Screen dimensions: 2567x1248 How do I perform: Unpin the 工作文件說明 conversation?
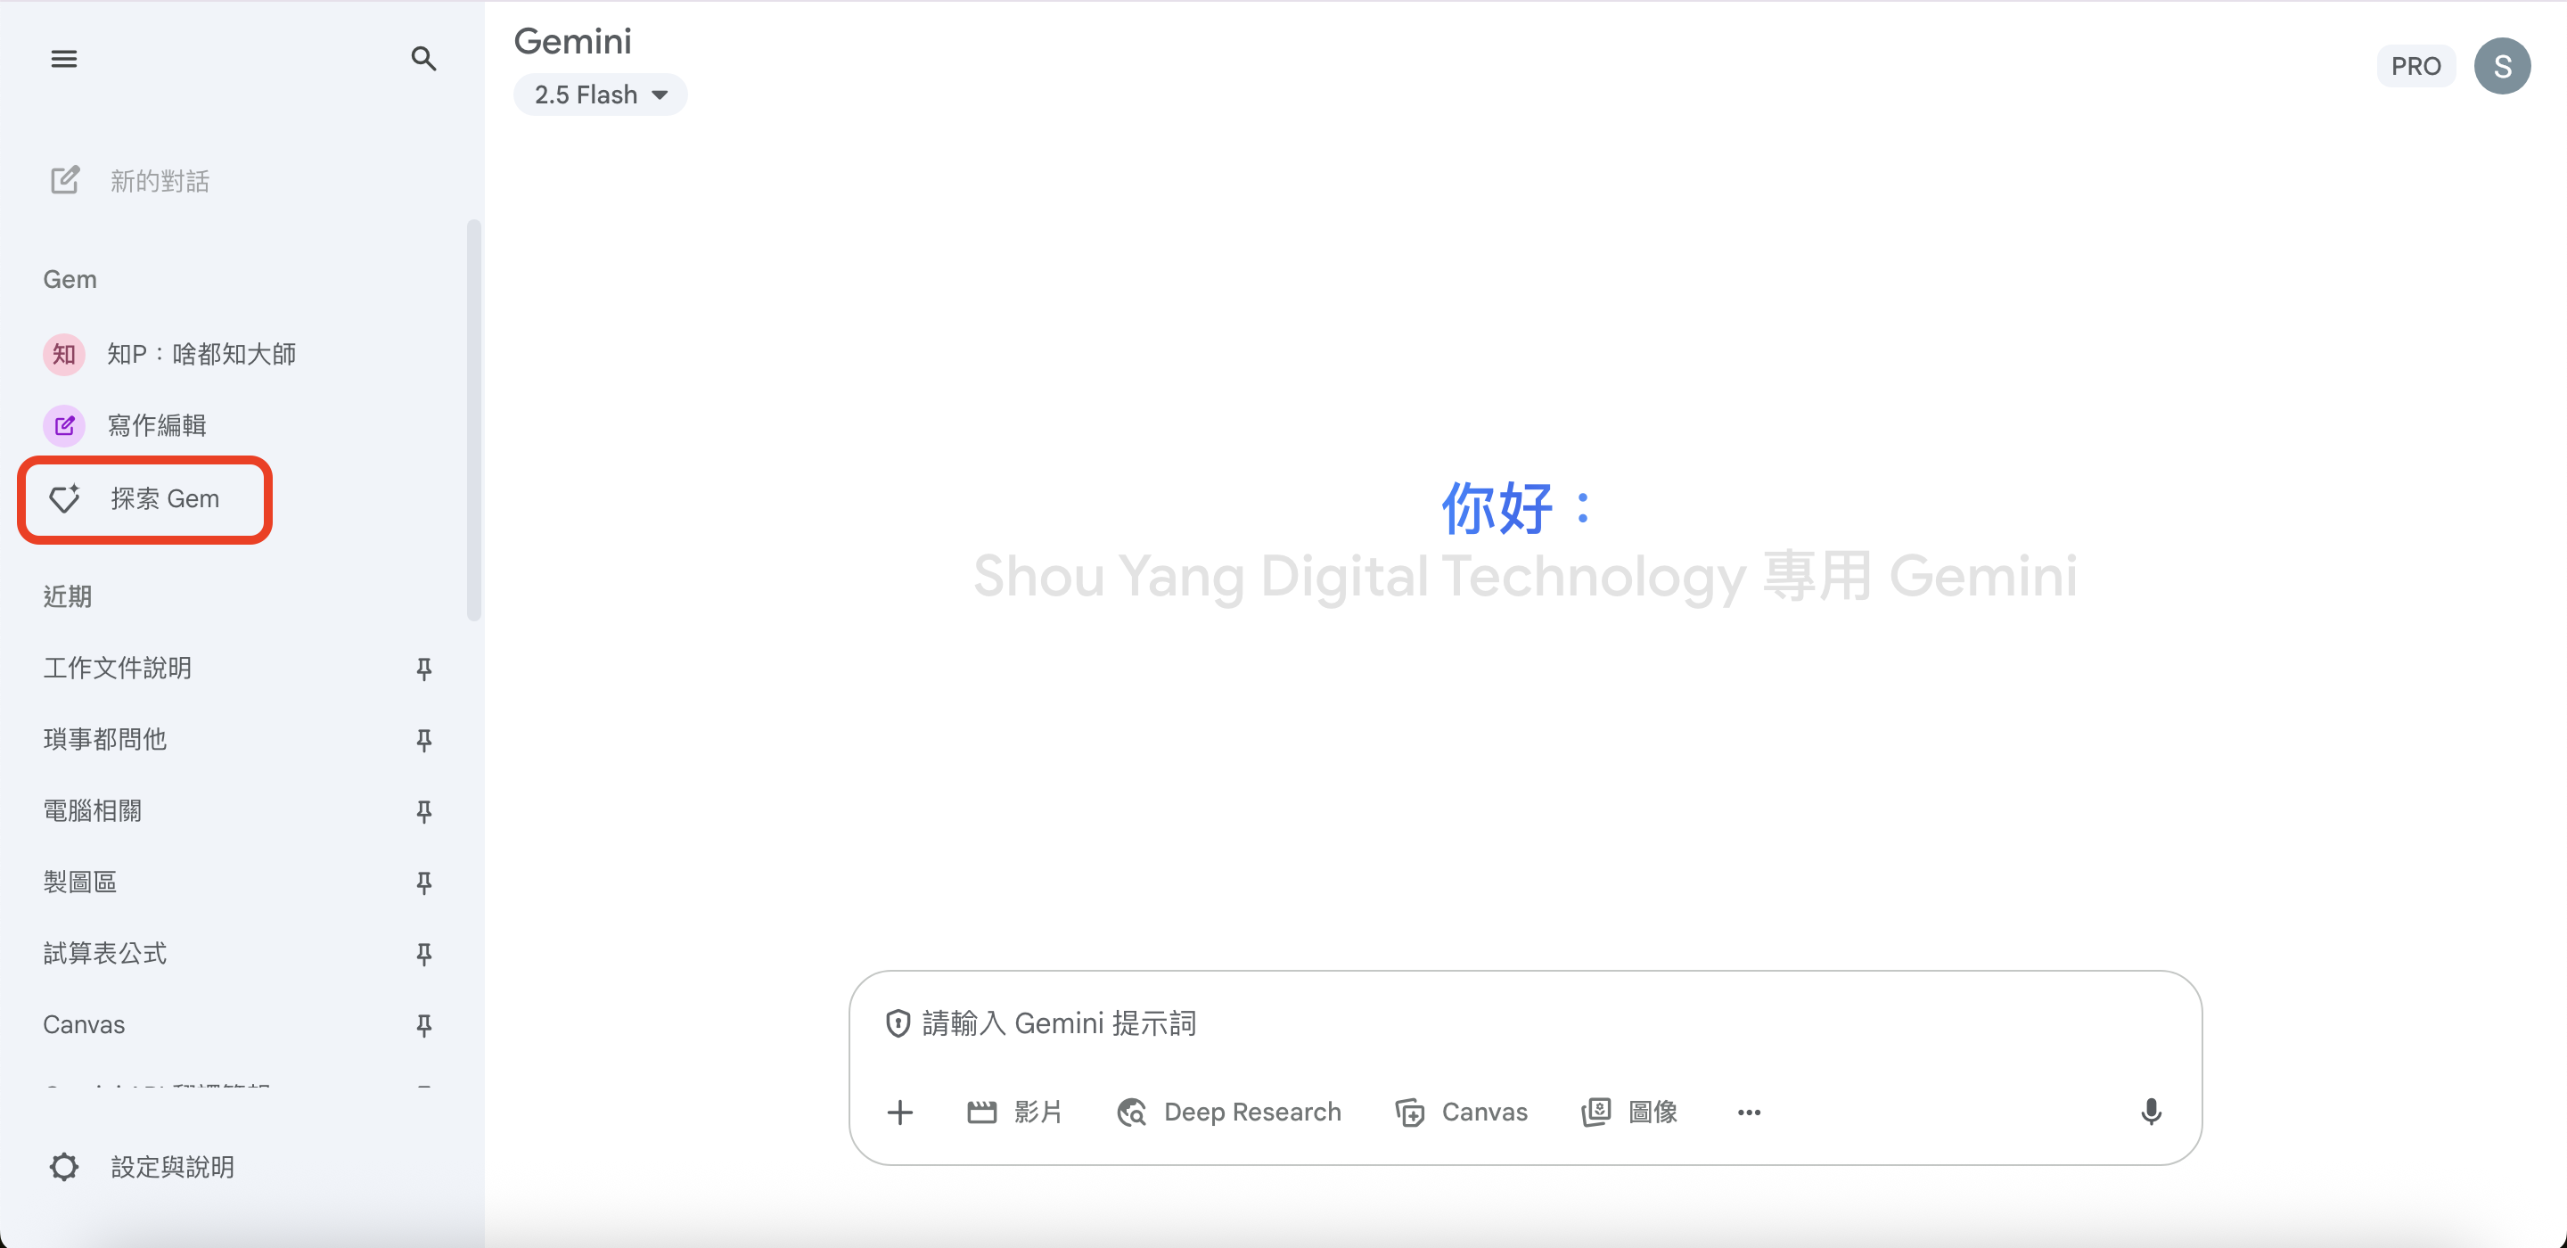tap(423, 668)
